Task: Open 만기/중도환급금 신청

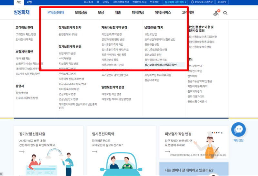Action: [x=156, y=50]
